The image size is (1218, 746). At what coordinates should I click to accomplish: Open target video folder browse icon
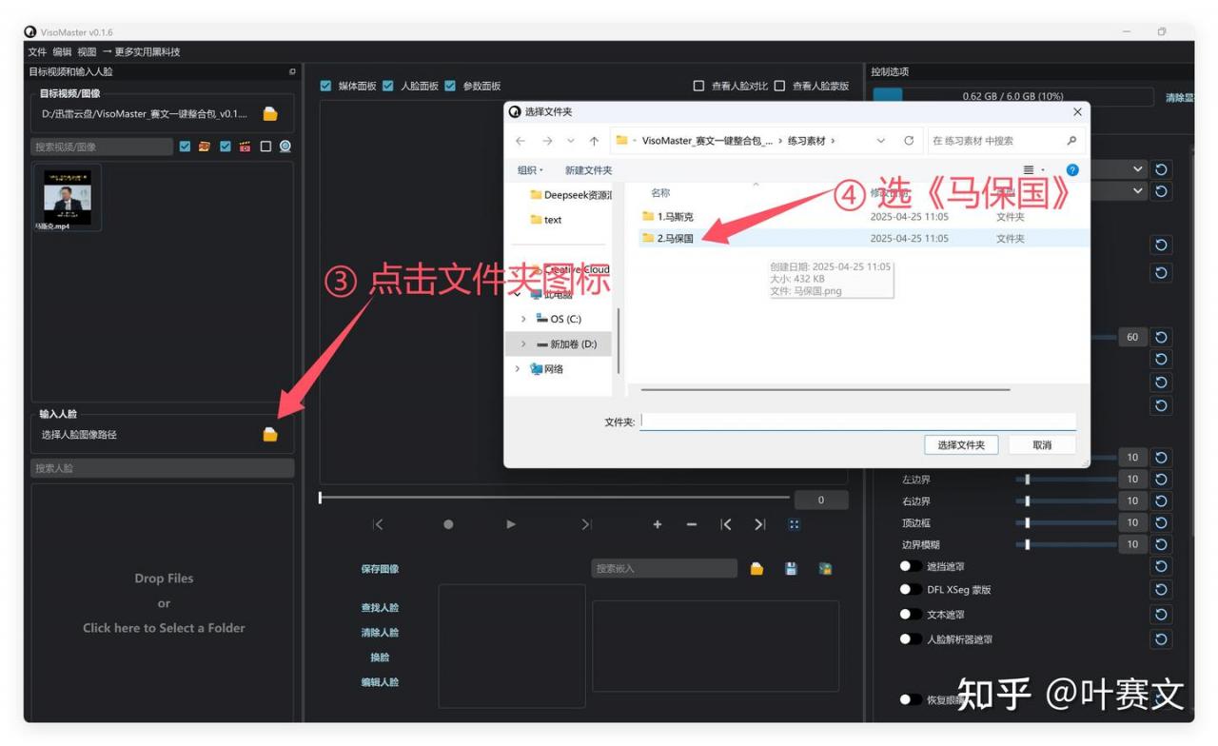click(270, 114)
